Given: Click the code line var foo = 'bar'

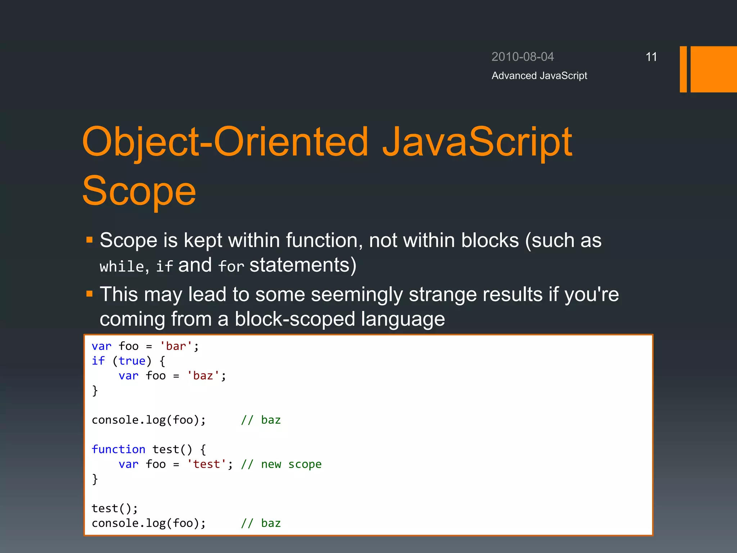Looking at the screenshot, I should pos(145,346).
